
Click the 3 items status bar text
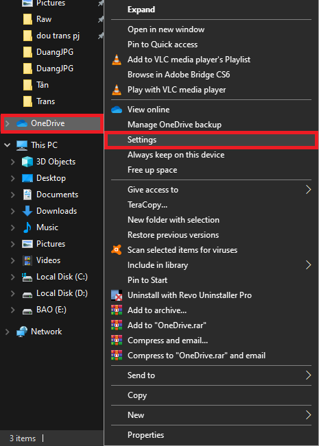click(23, 438)
